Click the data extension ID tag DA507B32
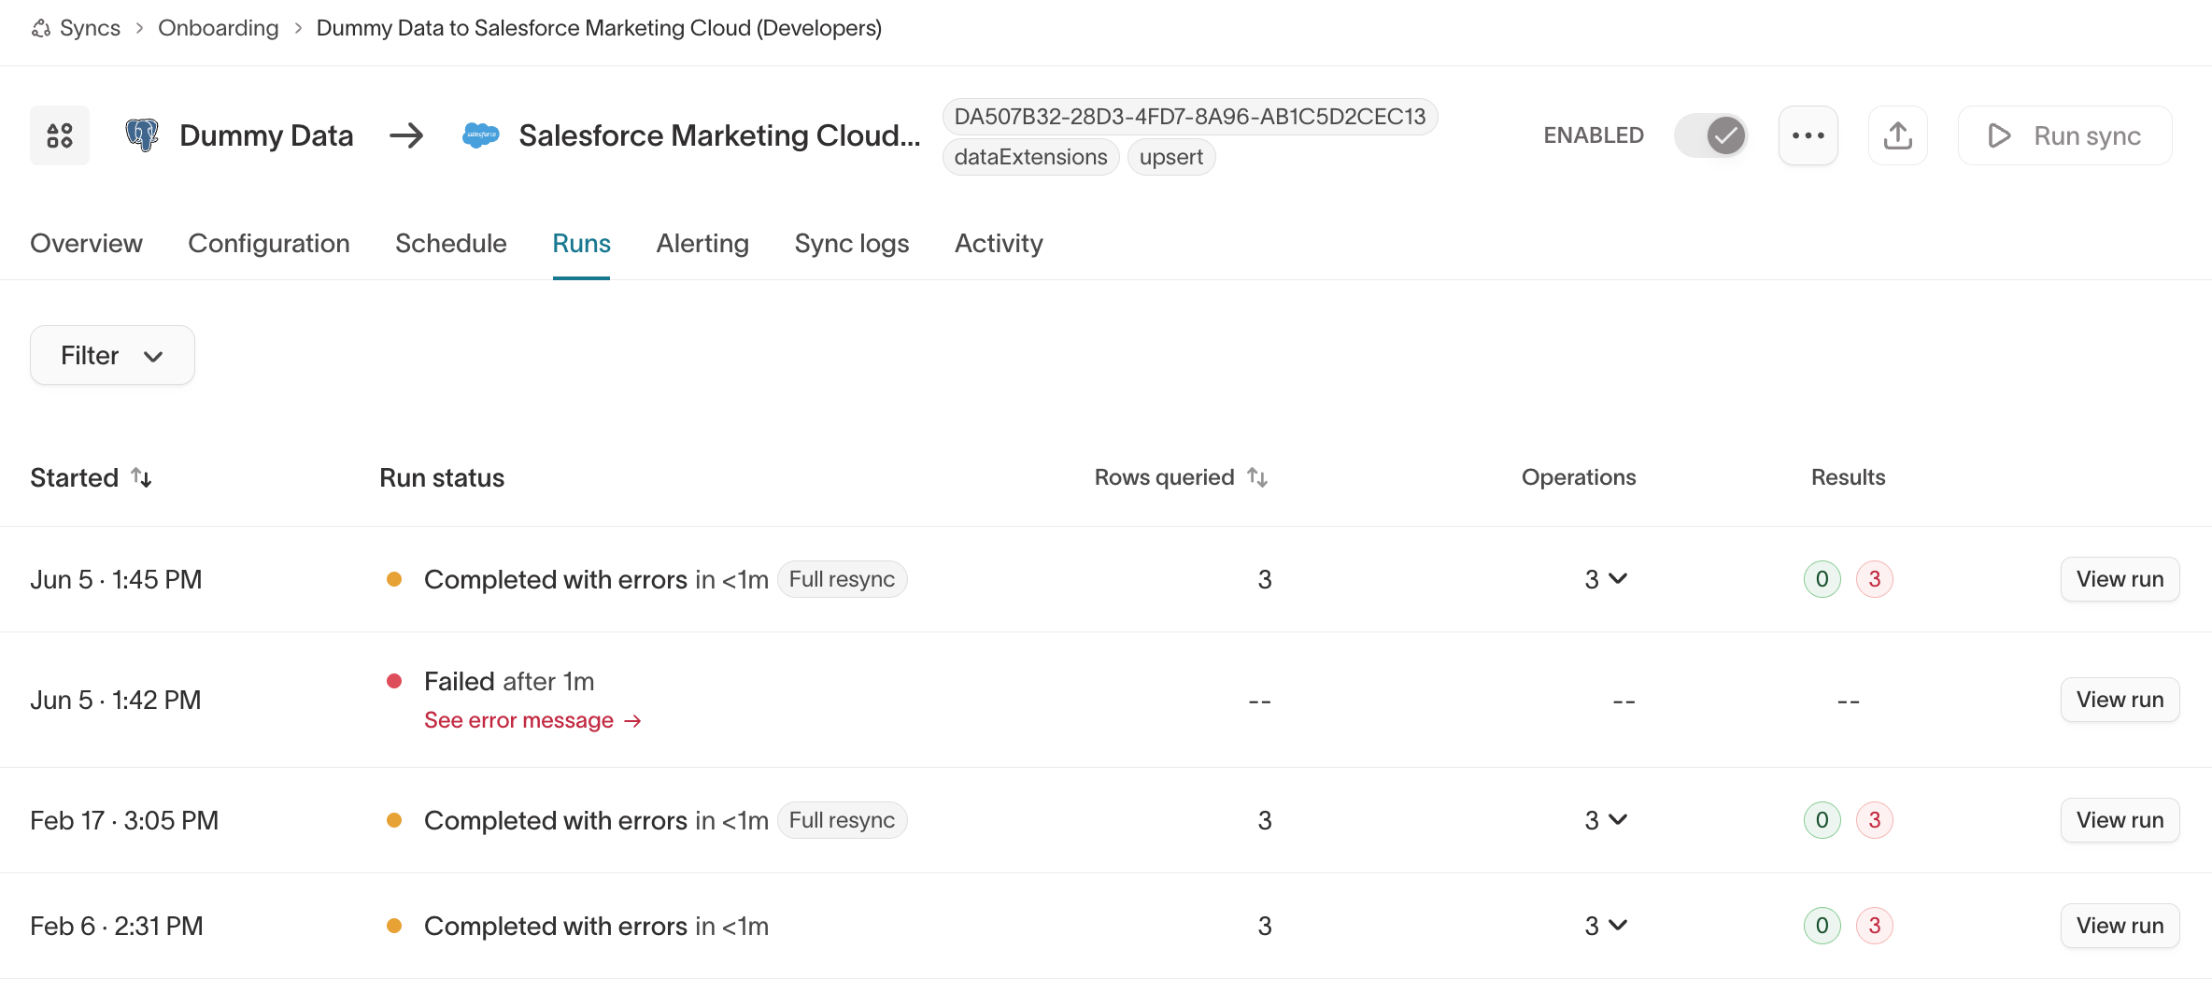2212x992 pixels. pyautogui.click(x=1190, y=117)
